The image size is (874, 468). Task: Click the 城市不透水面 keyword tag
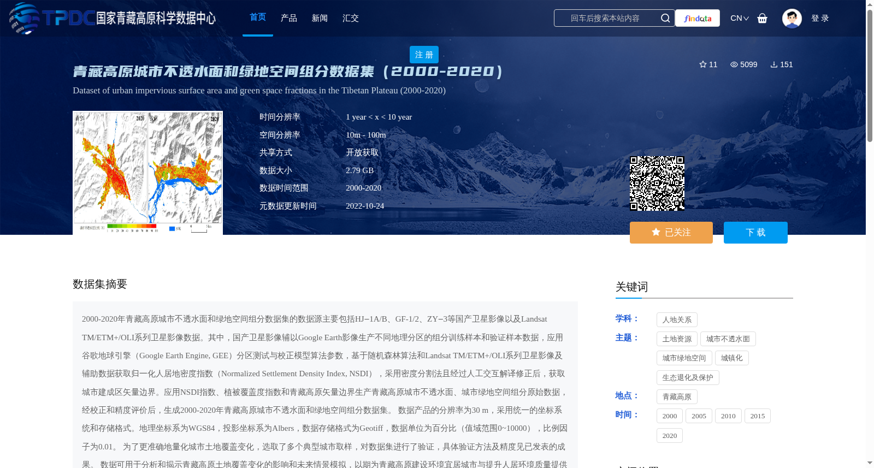pos(728,339)
